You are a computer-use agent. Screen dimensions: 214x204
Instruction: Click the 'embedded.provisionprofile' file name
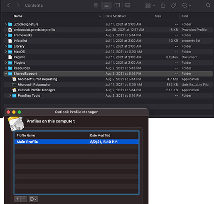[x=34, y=30]
